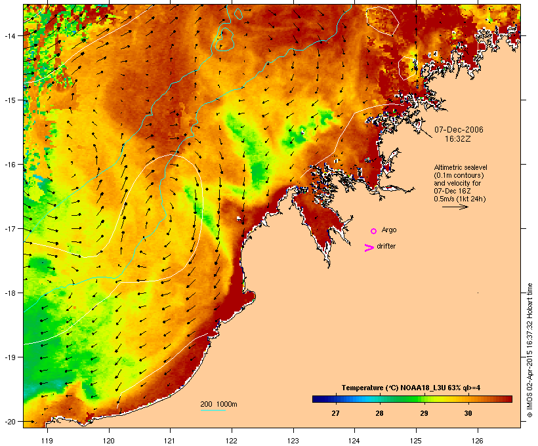Click the date label 07-Dec-2006
538x446 pixels.
coord(459,130)
